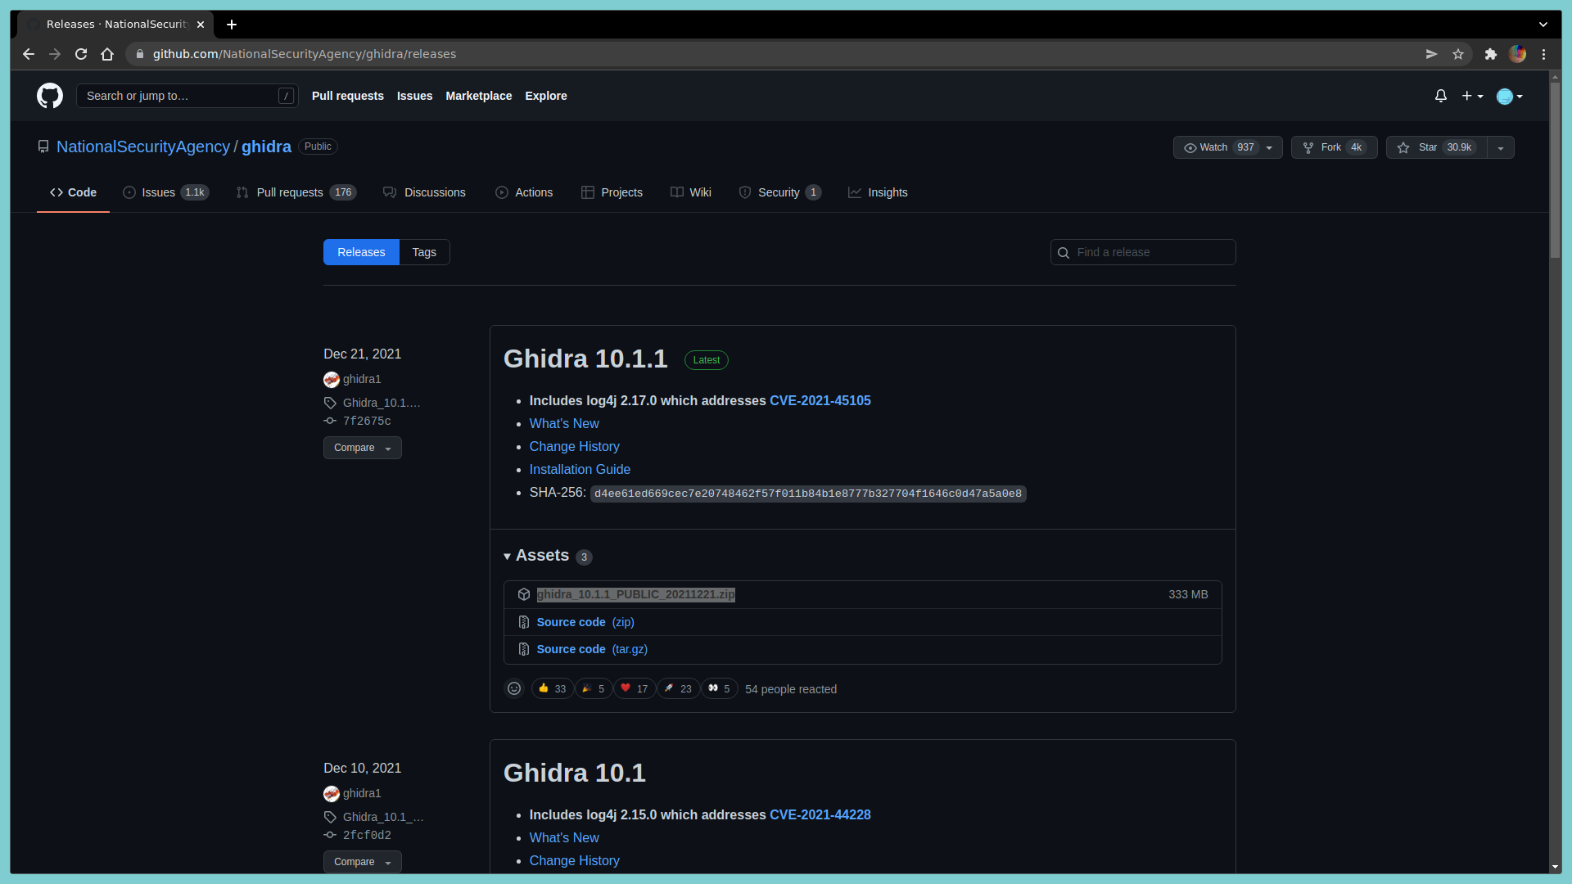
Task: Expand the Watch dropdown
Action: point(1269,147)
